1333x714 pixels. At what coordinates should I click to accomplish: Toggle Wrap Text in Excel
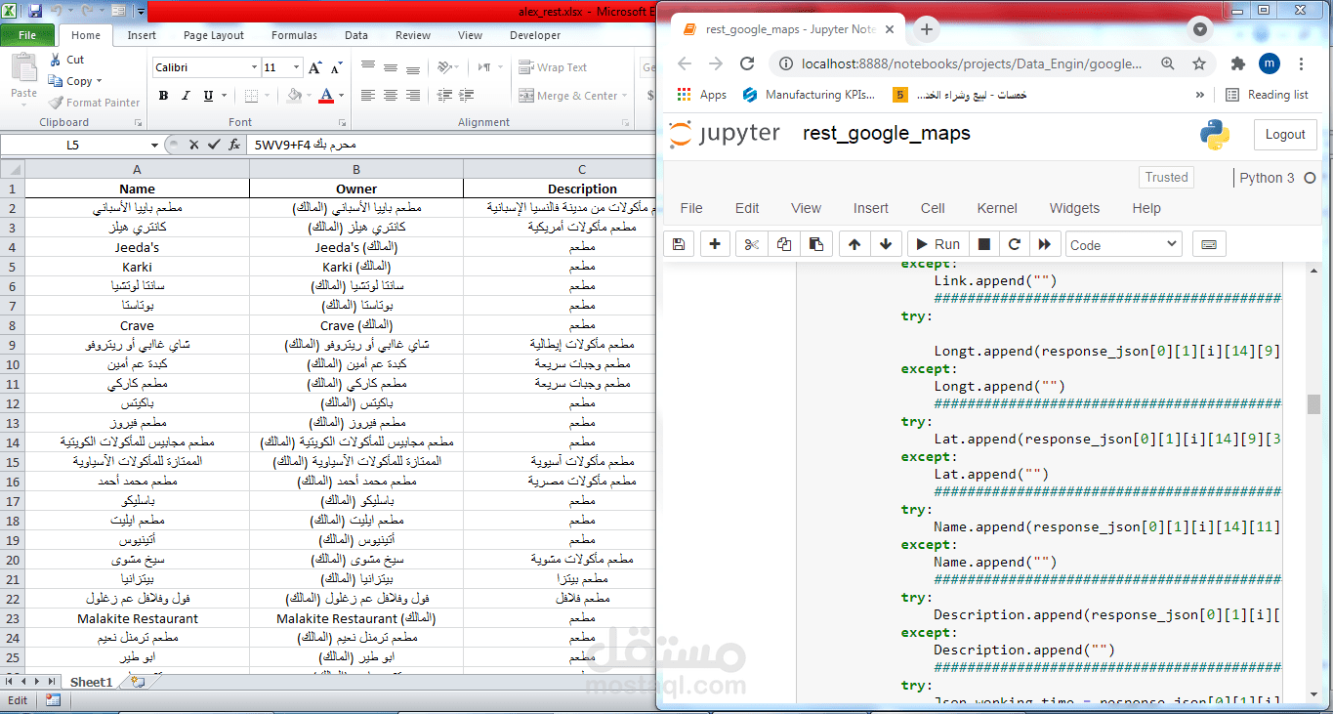point(554,67)
